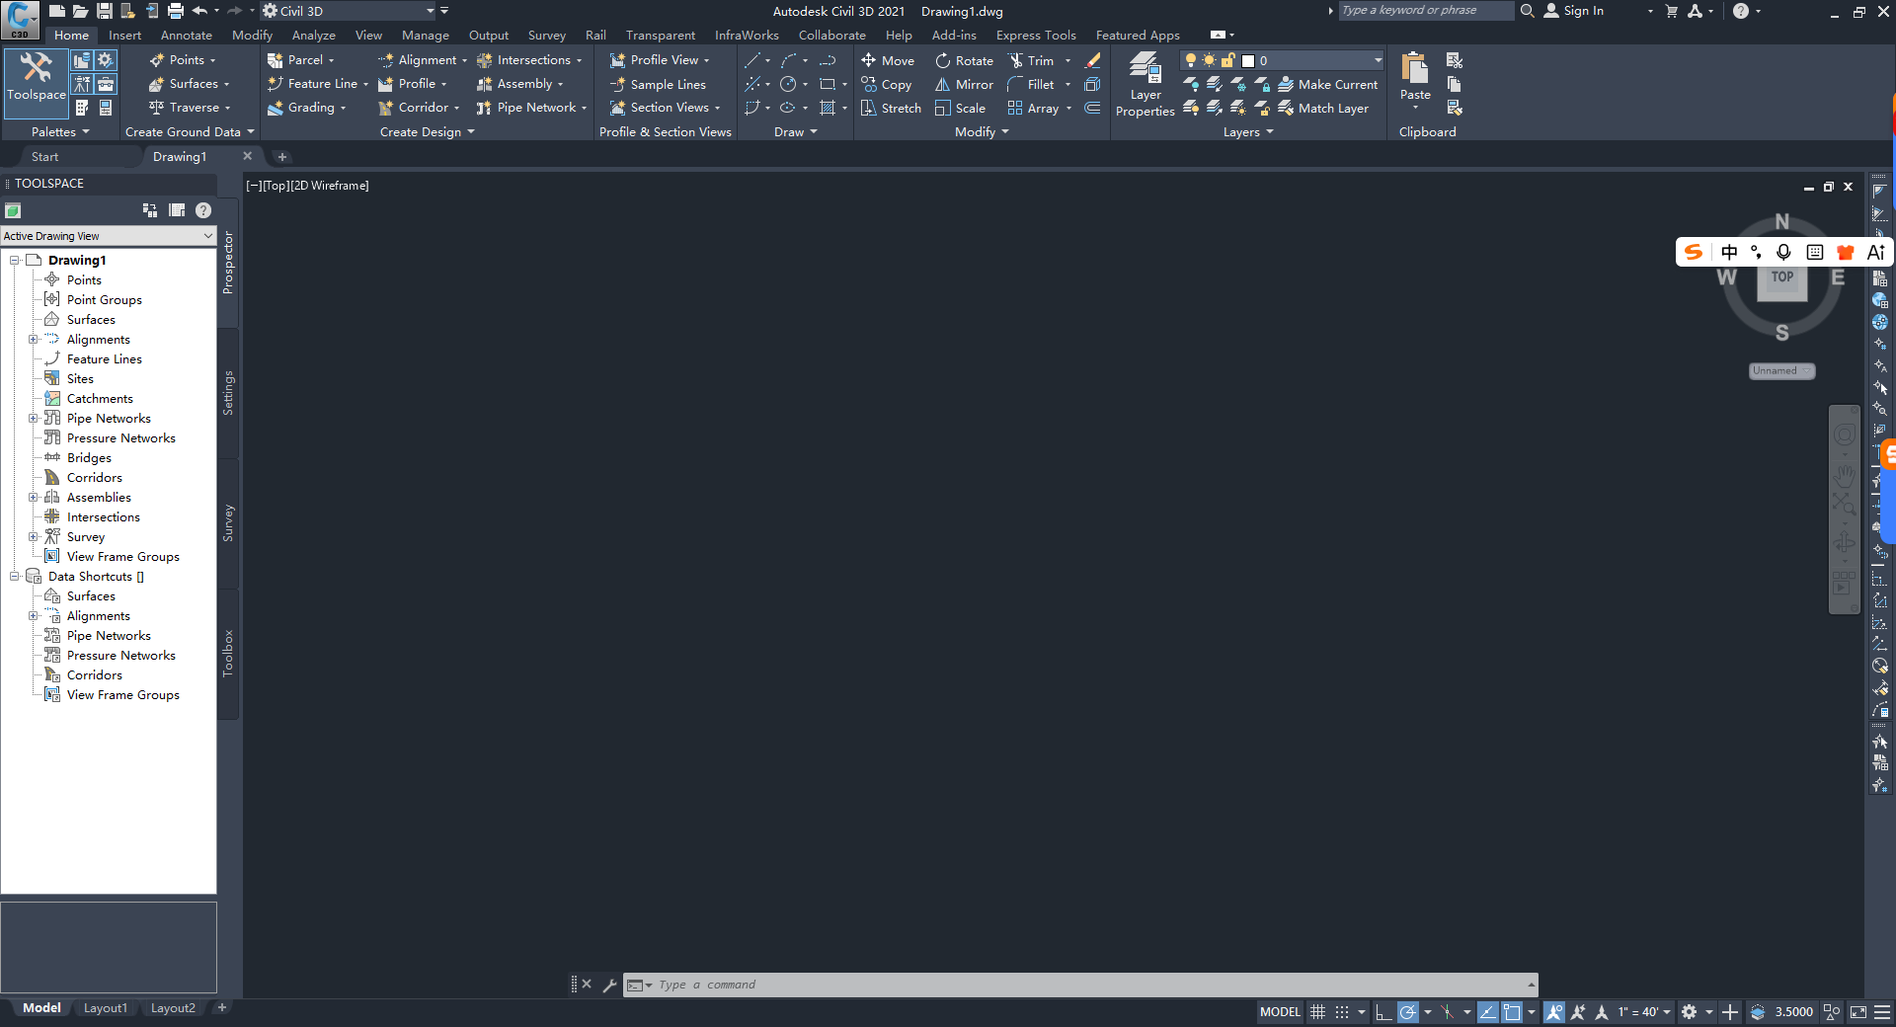Screen dimensions: 1896x1027
Task: Click the Make Current button
Action: tap(1327, 85)
